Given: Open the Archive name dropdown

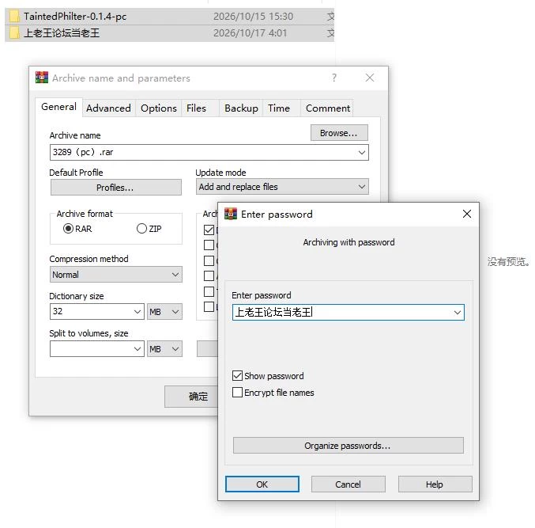Looking at the screenshot, I should coord(362,152).
